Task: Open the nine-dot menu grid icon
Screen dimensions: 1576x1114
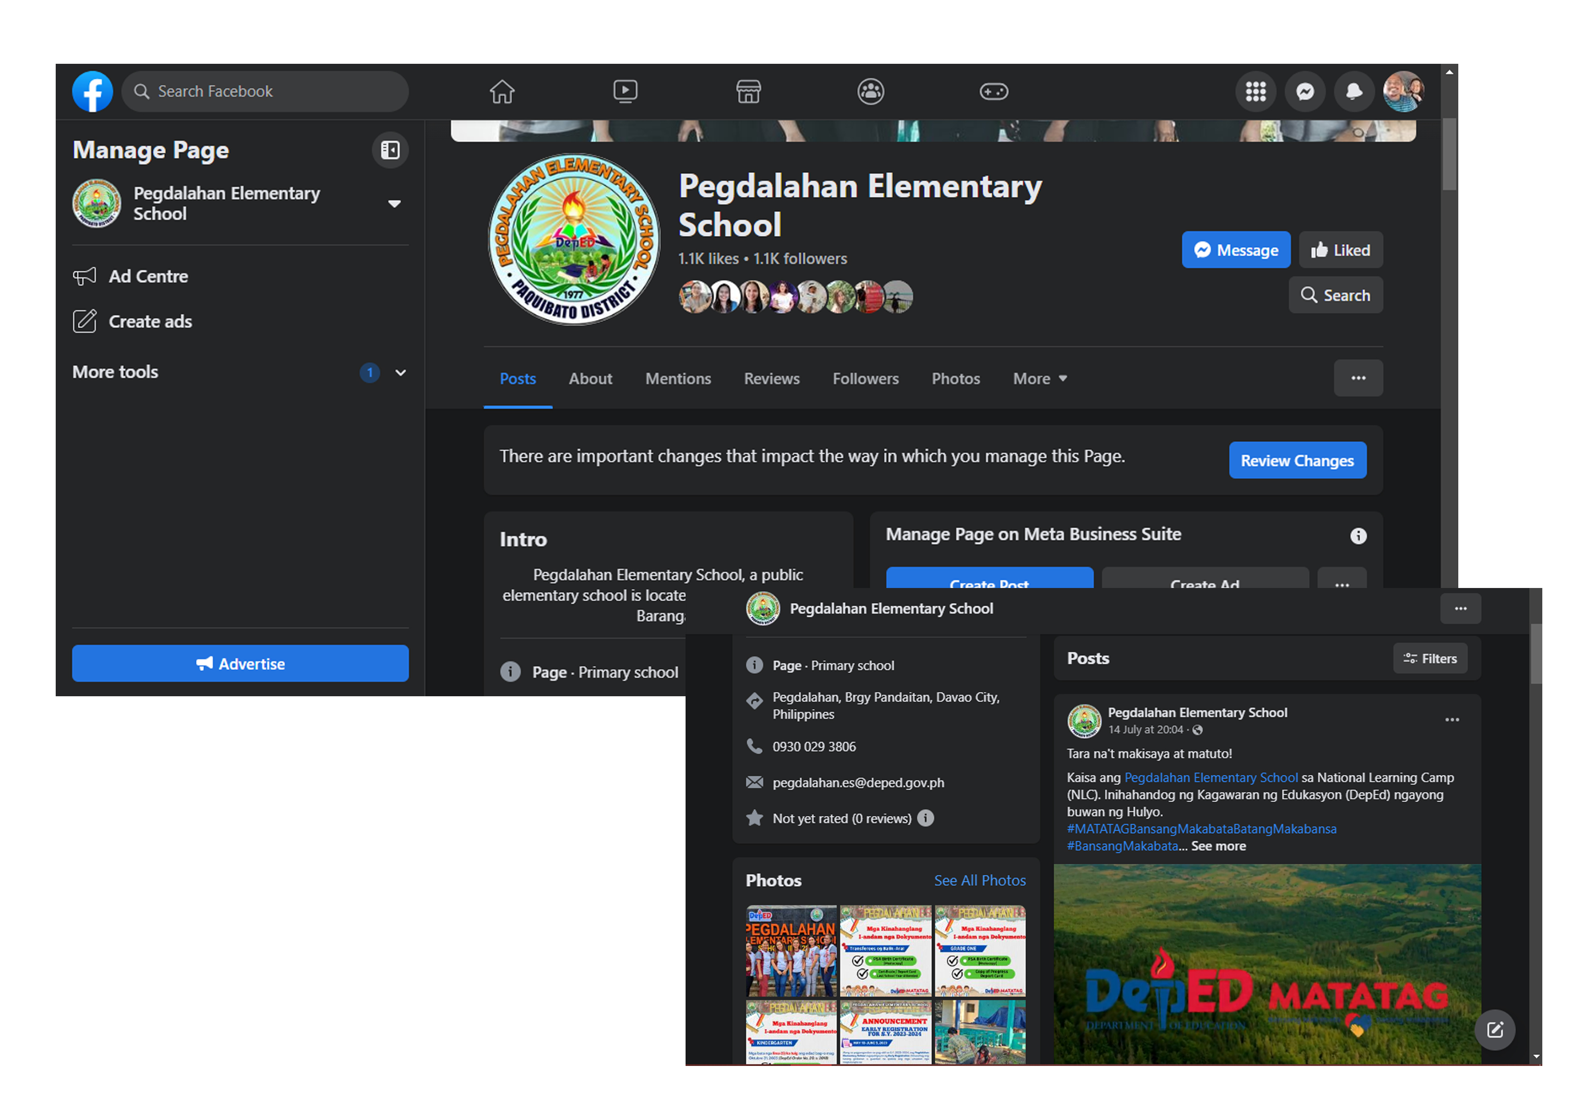Action: [1255, 91]
